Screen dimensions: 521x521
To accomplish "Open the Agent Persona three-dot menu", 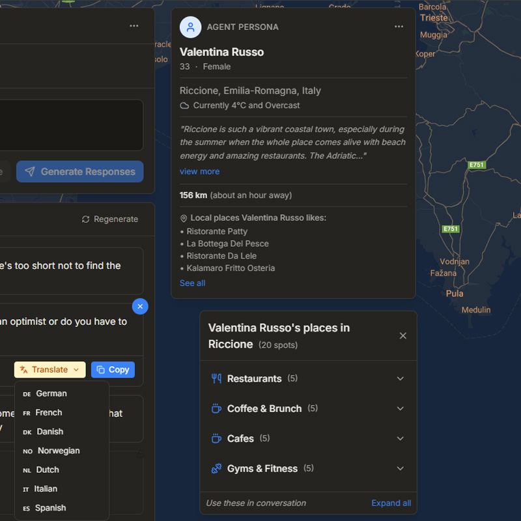I will click(x=399, y=27).
